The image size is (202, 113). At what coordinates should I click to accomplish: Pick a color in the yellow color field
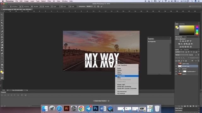[187, 30]
